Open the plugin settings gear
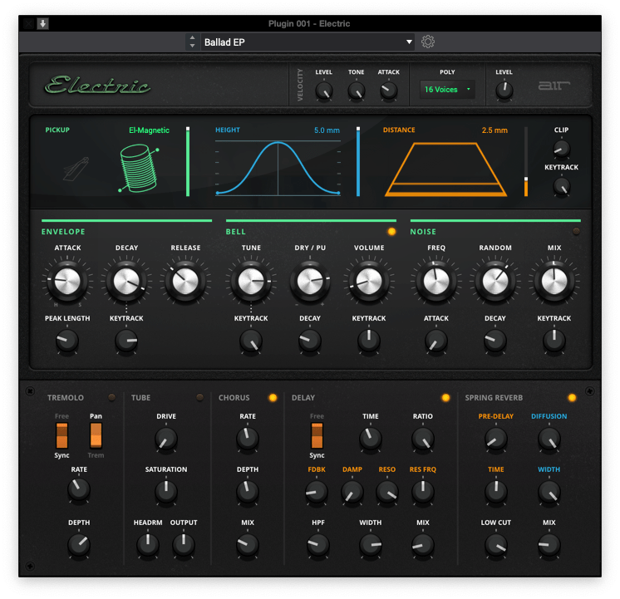 [x=427, y=42]
